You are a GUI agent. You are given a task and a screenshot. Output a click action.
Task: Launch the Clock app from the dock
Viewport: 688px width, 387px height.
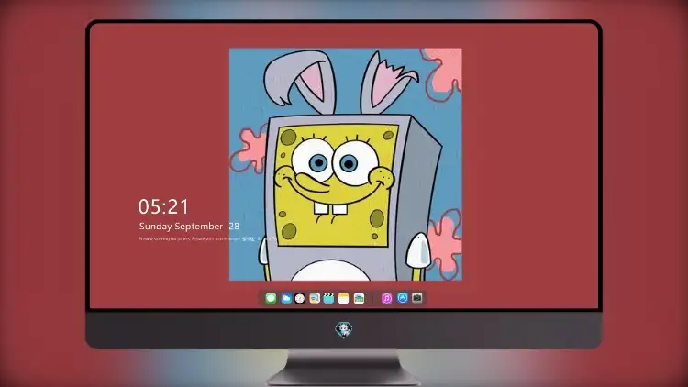pyautogui.click(x=300, y=298)
